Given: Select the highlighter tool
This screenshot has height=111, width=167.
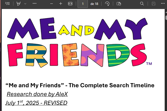Looking at the screenshot, I should click(x=18, y=4).
